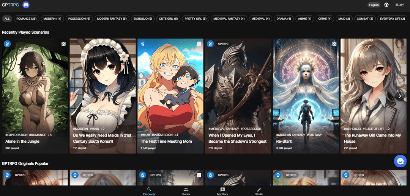410x196 pixels.
Task: Open the Discord server icon
Action: pyautogui.click(x=26, y=5)
